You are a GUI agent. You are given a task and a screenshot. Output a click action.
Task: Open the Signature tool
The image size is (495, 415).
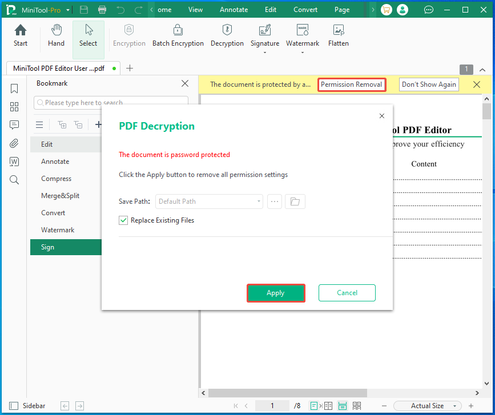pos(265,35)
